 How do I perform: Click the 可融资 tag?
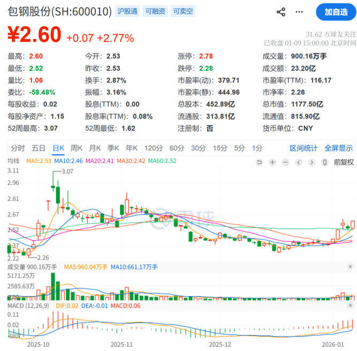pos(155,11)
